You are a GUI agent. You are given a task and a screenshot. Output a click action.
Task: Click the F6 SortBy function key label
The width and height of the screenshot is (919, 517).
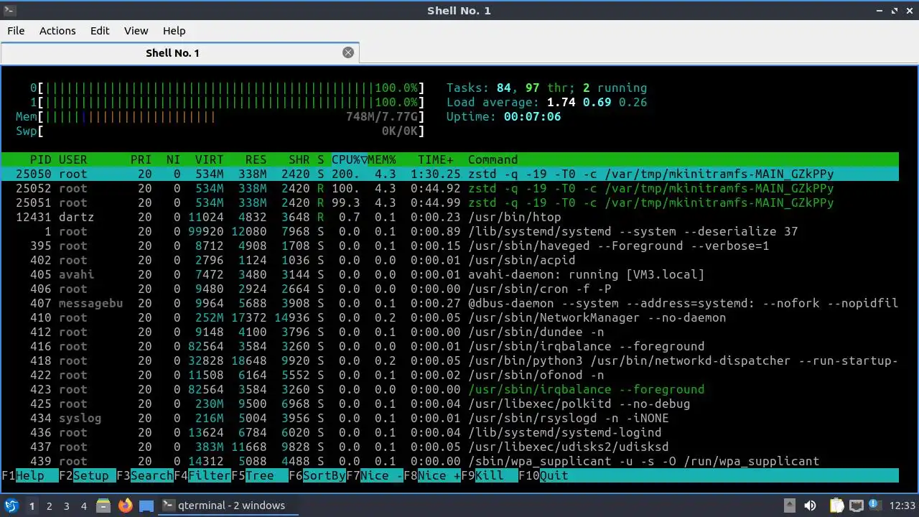(x=317, y=475)
